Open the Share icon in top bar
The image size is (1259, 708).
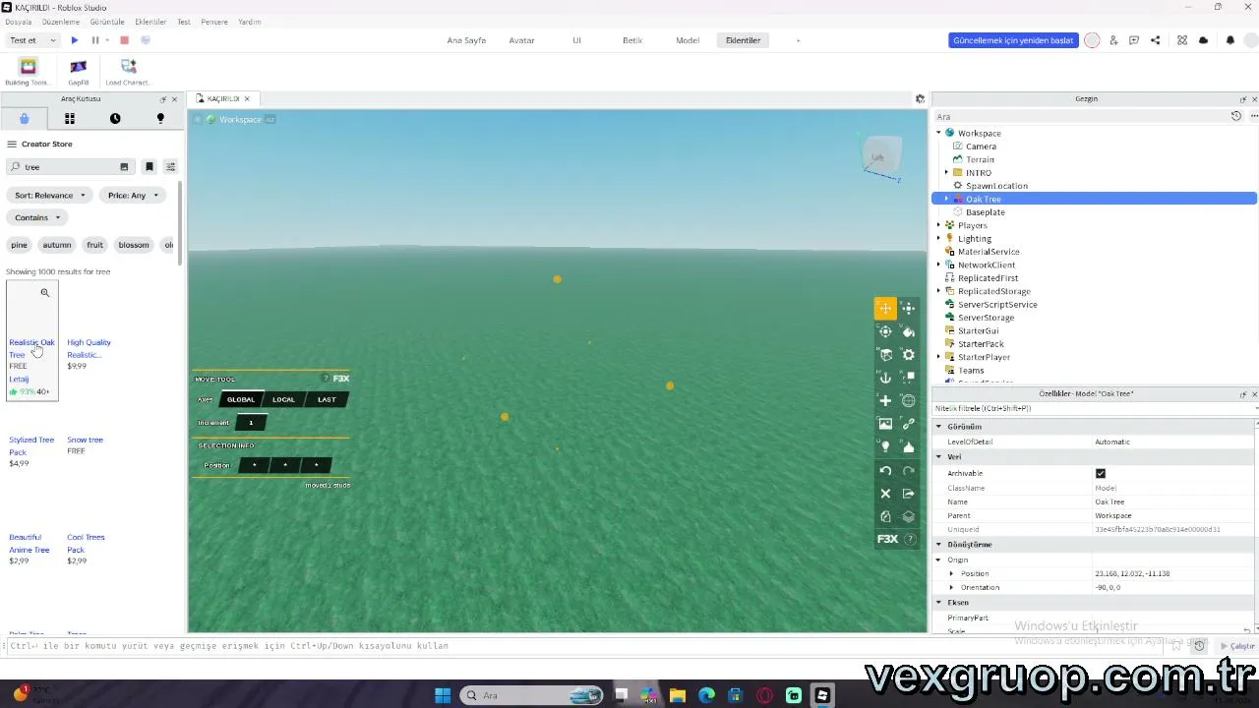[1155, 40]
